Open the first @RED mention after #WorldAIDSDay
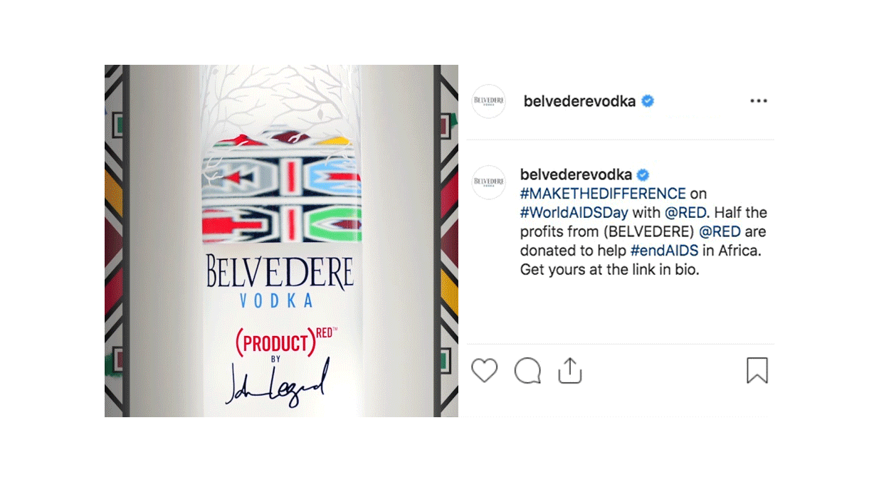This screenshot has height=482, width=879. 687,213
